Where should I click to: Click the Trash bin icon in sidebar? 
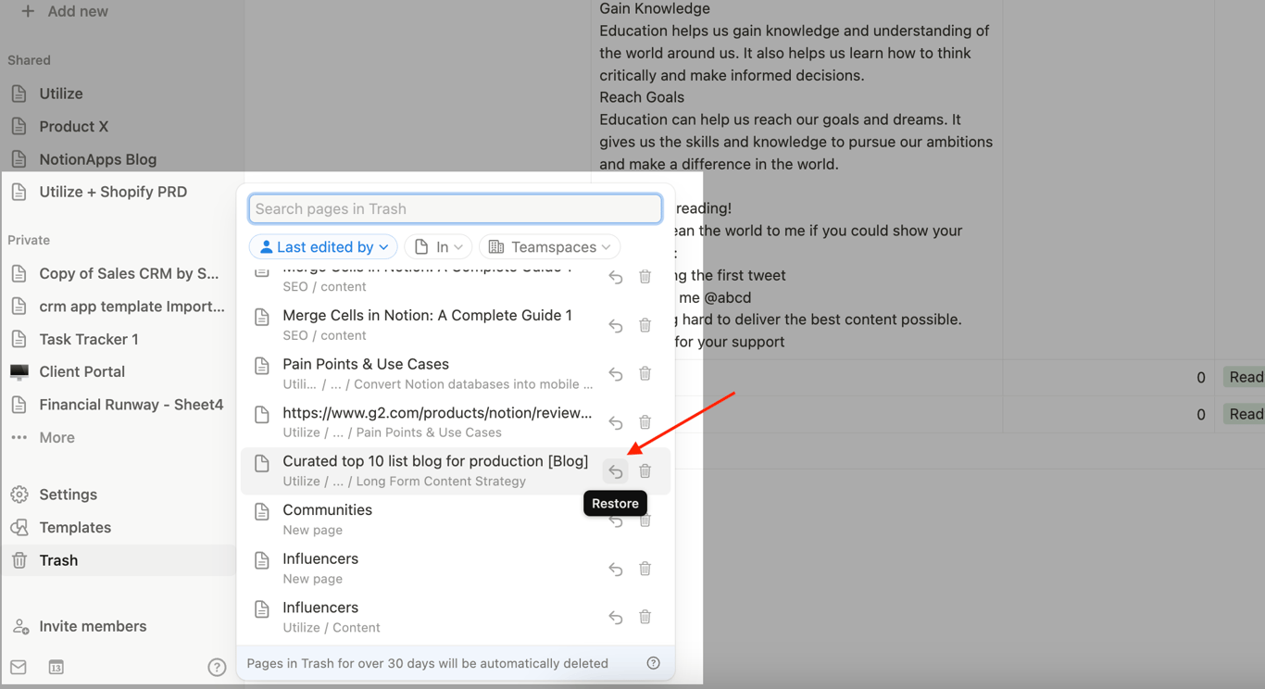(19, 560)
